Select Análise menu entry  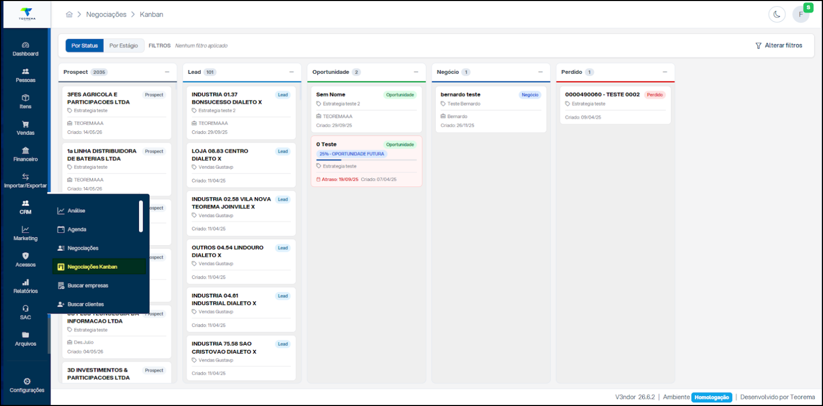click(99, 211)
